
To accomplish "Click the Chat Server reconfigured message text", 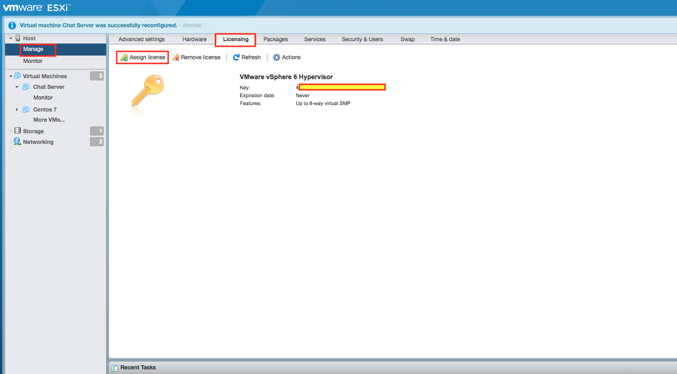I will 98,25.
